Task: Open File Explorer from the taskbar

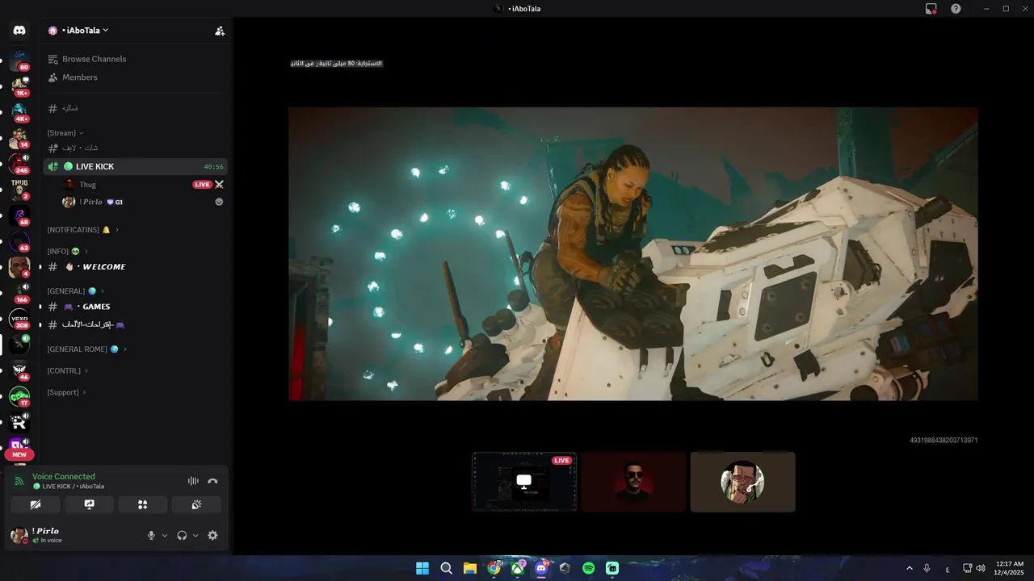Action: (470, 568)
